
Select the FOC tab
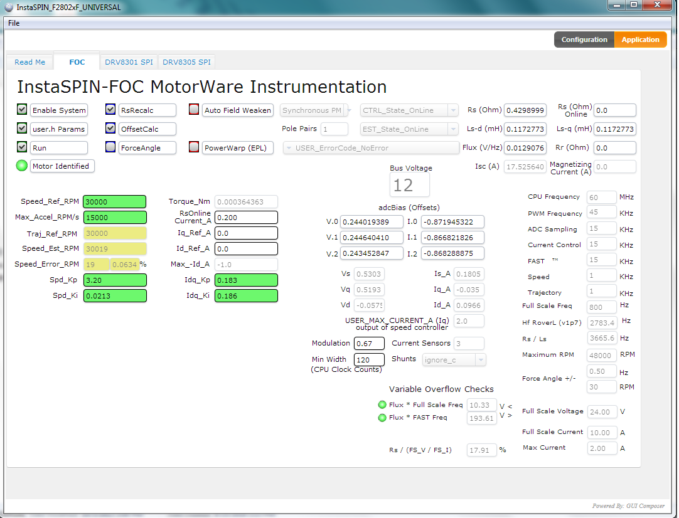(77, 62)
